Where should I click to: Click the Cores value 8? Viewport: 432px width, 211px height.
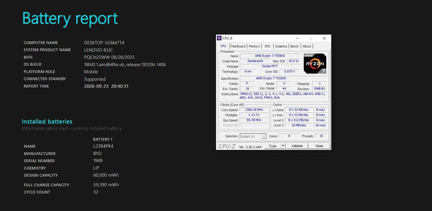pyautogui.click(x=289, y=136)
